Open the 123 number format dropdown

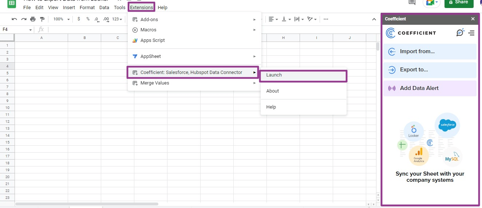click(117, 19)
